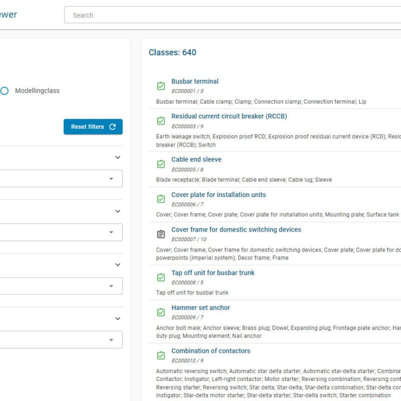Open the Tap off unit for busbar trunk link

tap(213, 273)
